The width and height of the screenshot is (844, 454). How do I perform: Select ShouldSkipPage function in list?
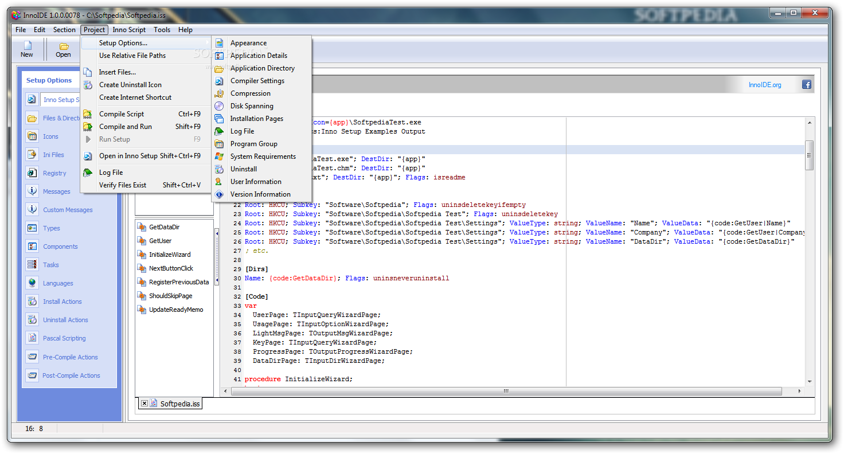pyautogui.click(x=170, y=296)
